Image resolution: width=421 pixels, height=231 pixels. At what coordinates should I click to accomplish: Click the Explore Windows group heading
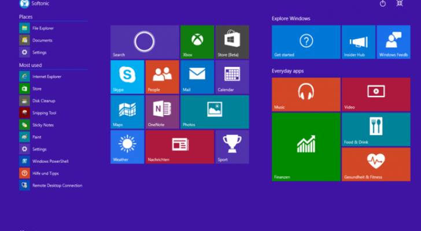click(291, 18)
